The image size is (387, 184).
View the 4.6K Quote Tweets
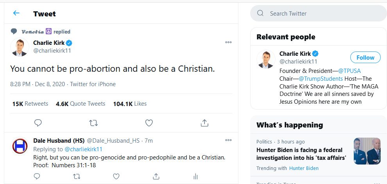pyautogui.click(x=81, y=104)
